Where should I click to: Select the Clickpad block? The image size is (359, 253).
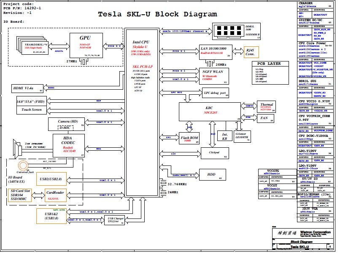tap(215, 153)
